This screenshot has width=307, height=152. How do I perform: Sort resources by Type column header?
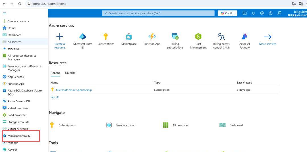click(x=157, y=83)
